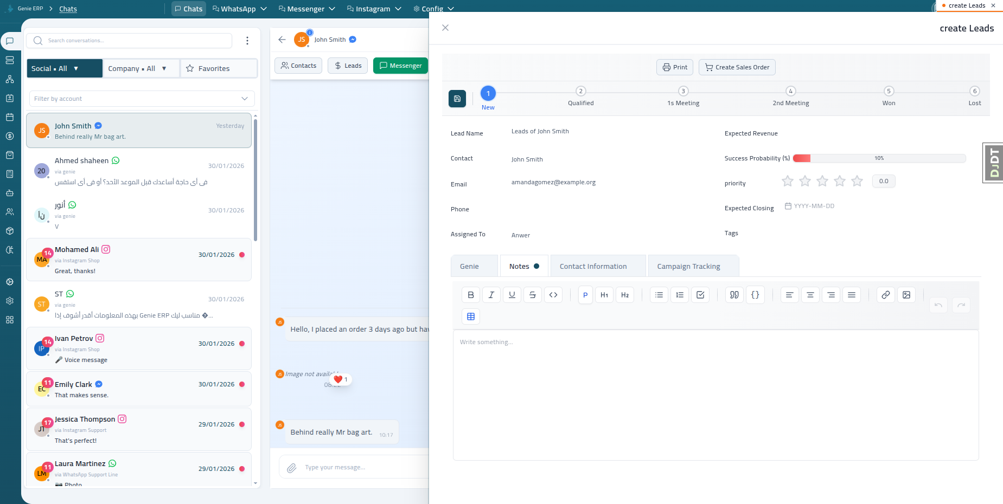The image size is (1003, 504).
Task: Insert a link in the notes editor
Action: 885,295
